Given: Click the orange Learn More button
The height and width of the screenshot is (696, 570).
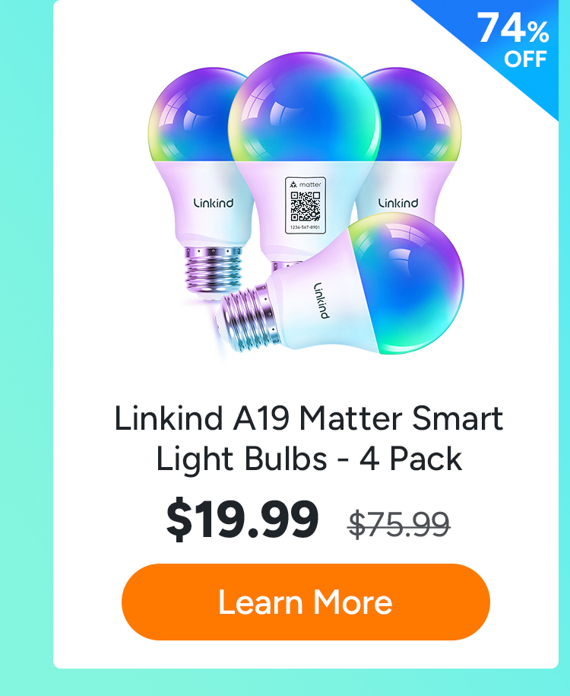Looking at the screenshot, I should pos(306,602).
